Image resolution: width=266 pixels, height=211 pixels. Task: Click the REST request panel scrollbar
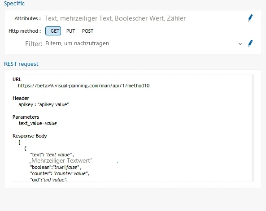pyautogui.click(x=253, y=128)
